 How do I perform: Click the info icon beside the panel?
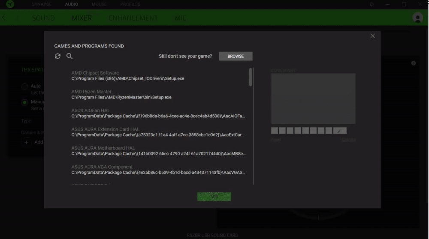click(x=414, y=63)
